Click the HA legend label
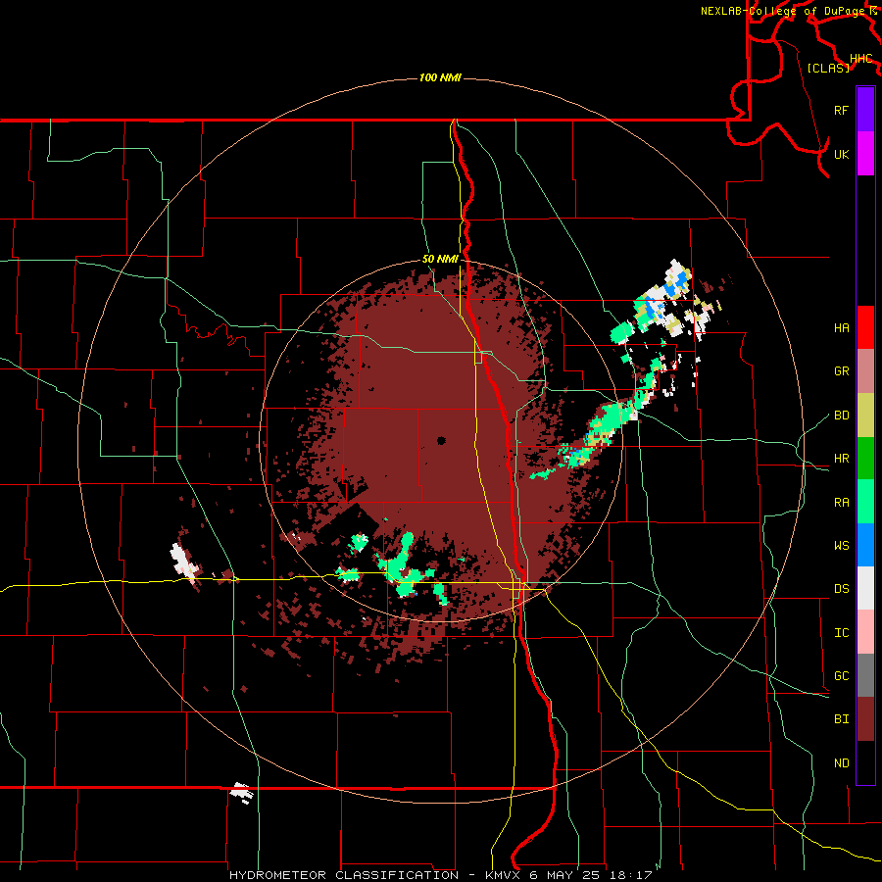The height and width of the screenshot is (882, 882). click(842, 327)
